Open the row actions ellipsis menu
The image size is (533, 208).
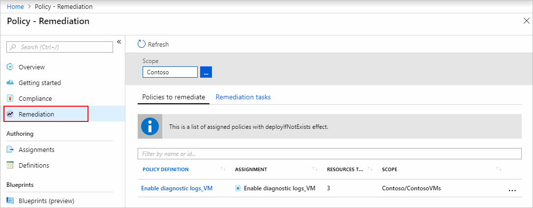[x=512, y=189]
